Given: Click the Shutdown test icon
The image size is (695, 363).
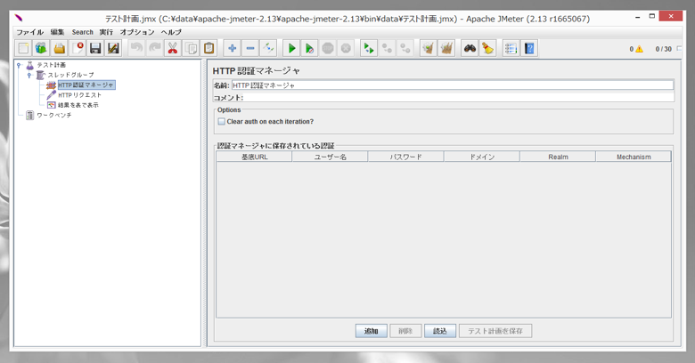Looking at the screenshot, I should (346, 48).
